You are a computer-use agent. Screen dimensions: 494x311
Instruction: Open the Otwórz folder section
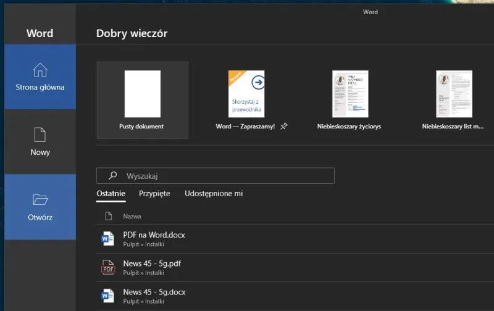tap(40, 207)
